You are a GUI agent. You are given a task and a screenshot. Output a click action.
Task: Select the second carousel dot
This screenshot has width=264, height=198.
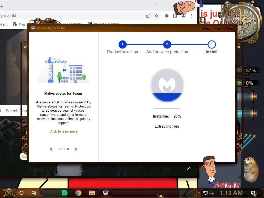(64, 149)
